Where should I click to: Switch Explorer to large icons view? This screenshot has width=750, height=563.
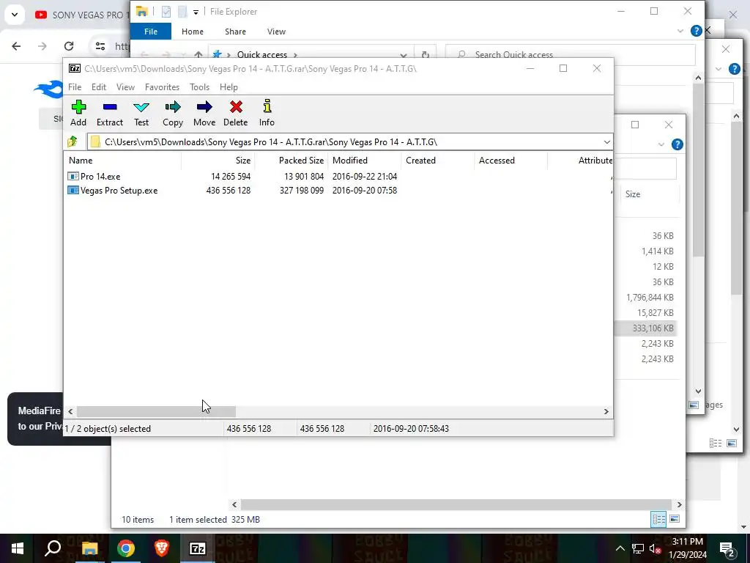pos(675,519)
